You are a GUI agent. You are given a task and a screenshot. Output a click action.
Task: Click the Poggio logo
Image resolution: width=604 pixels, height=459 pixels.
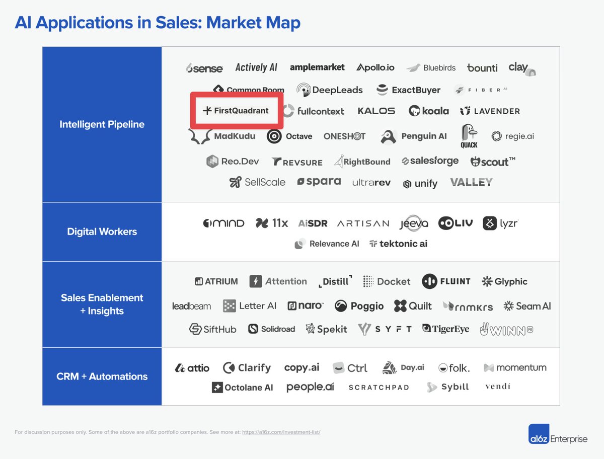[359, 306]
